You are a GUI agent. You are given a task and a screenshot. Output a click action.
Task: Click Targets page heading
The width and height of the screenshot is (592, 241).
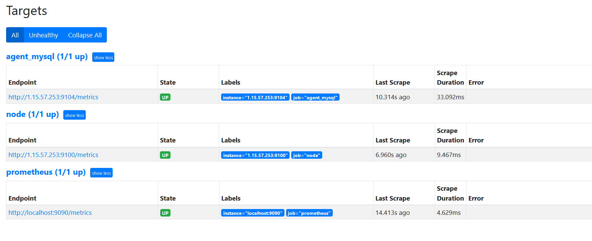coord(27,11)
